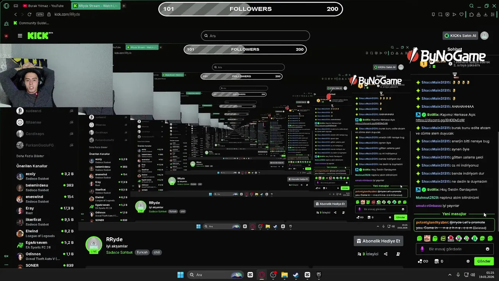Screen dimensions: 499x281
Task: Expand Daha Fazla Göster channel list
Action: [x=30, y=156]
